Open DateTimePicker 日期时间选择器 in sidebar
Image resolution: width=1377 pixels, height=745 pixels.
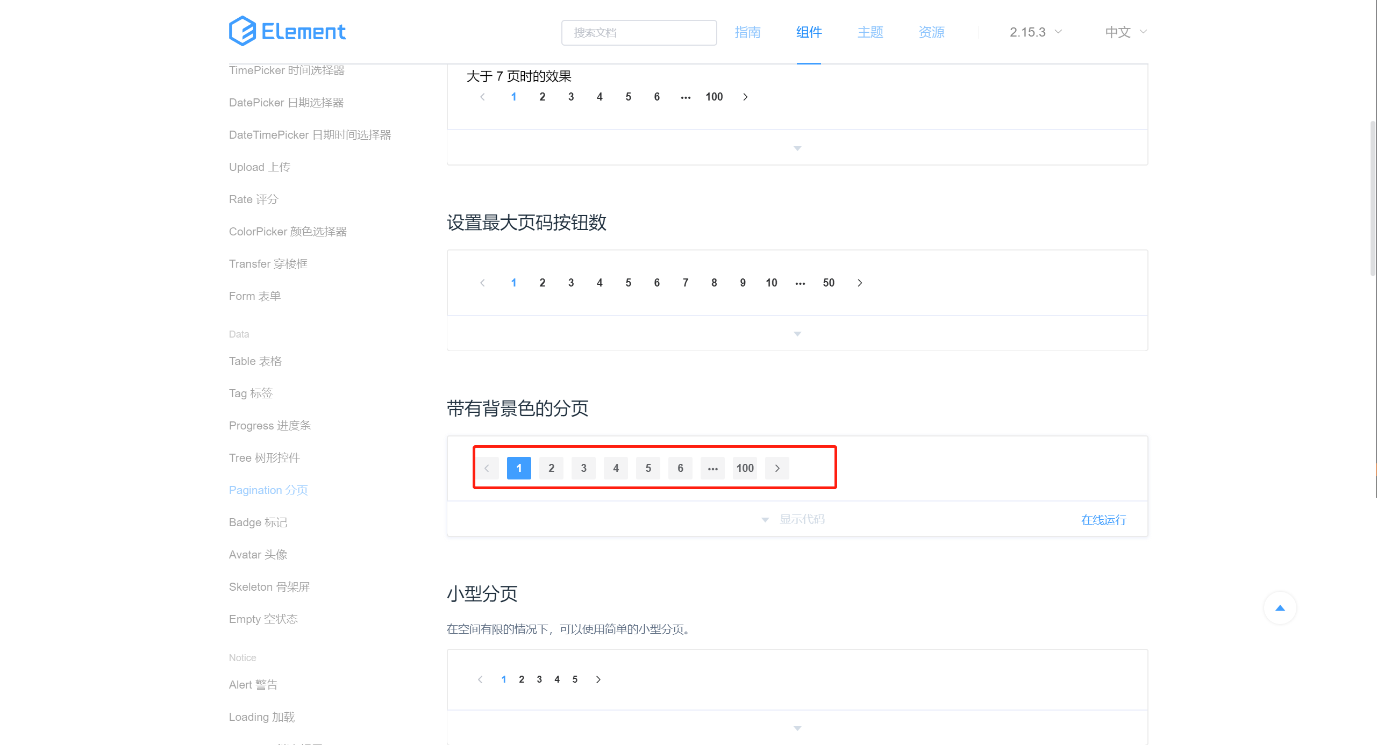[x=310, y=135]
